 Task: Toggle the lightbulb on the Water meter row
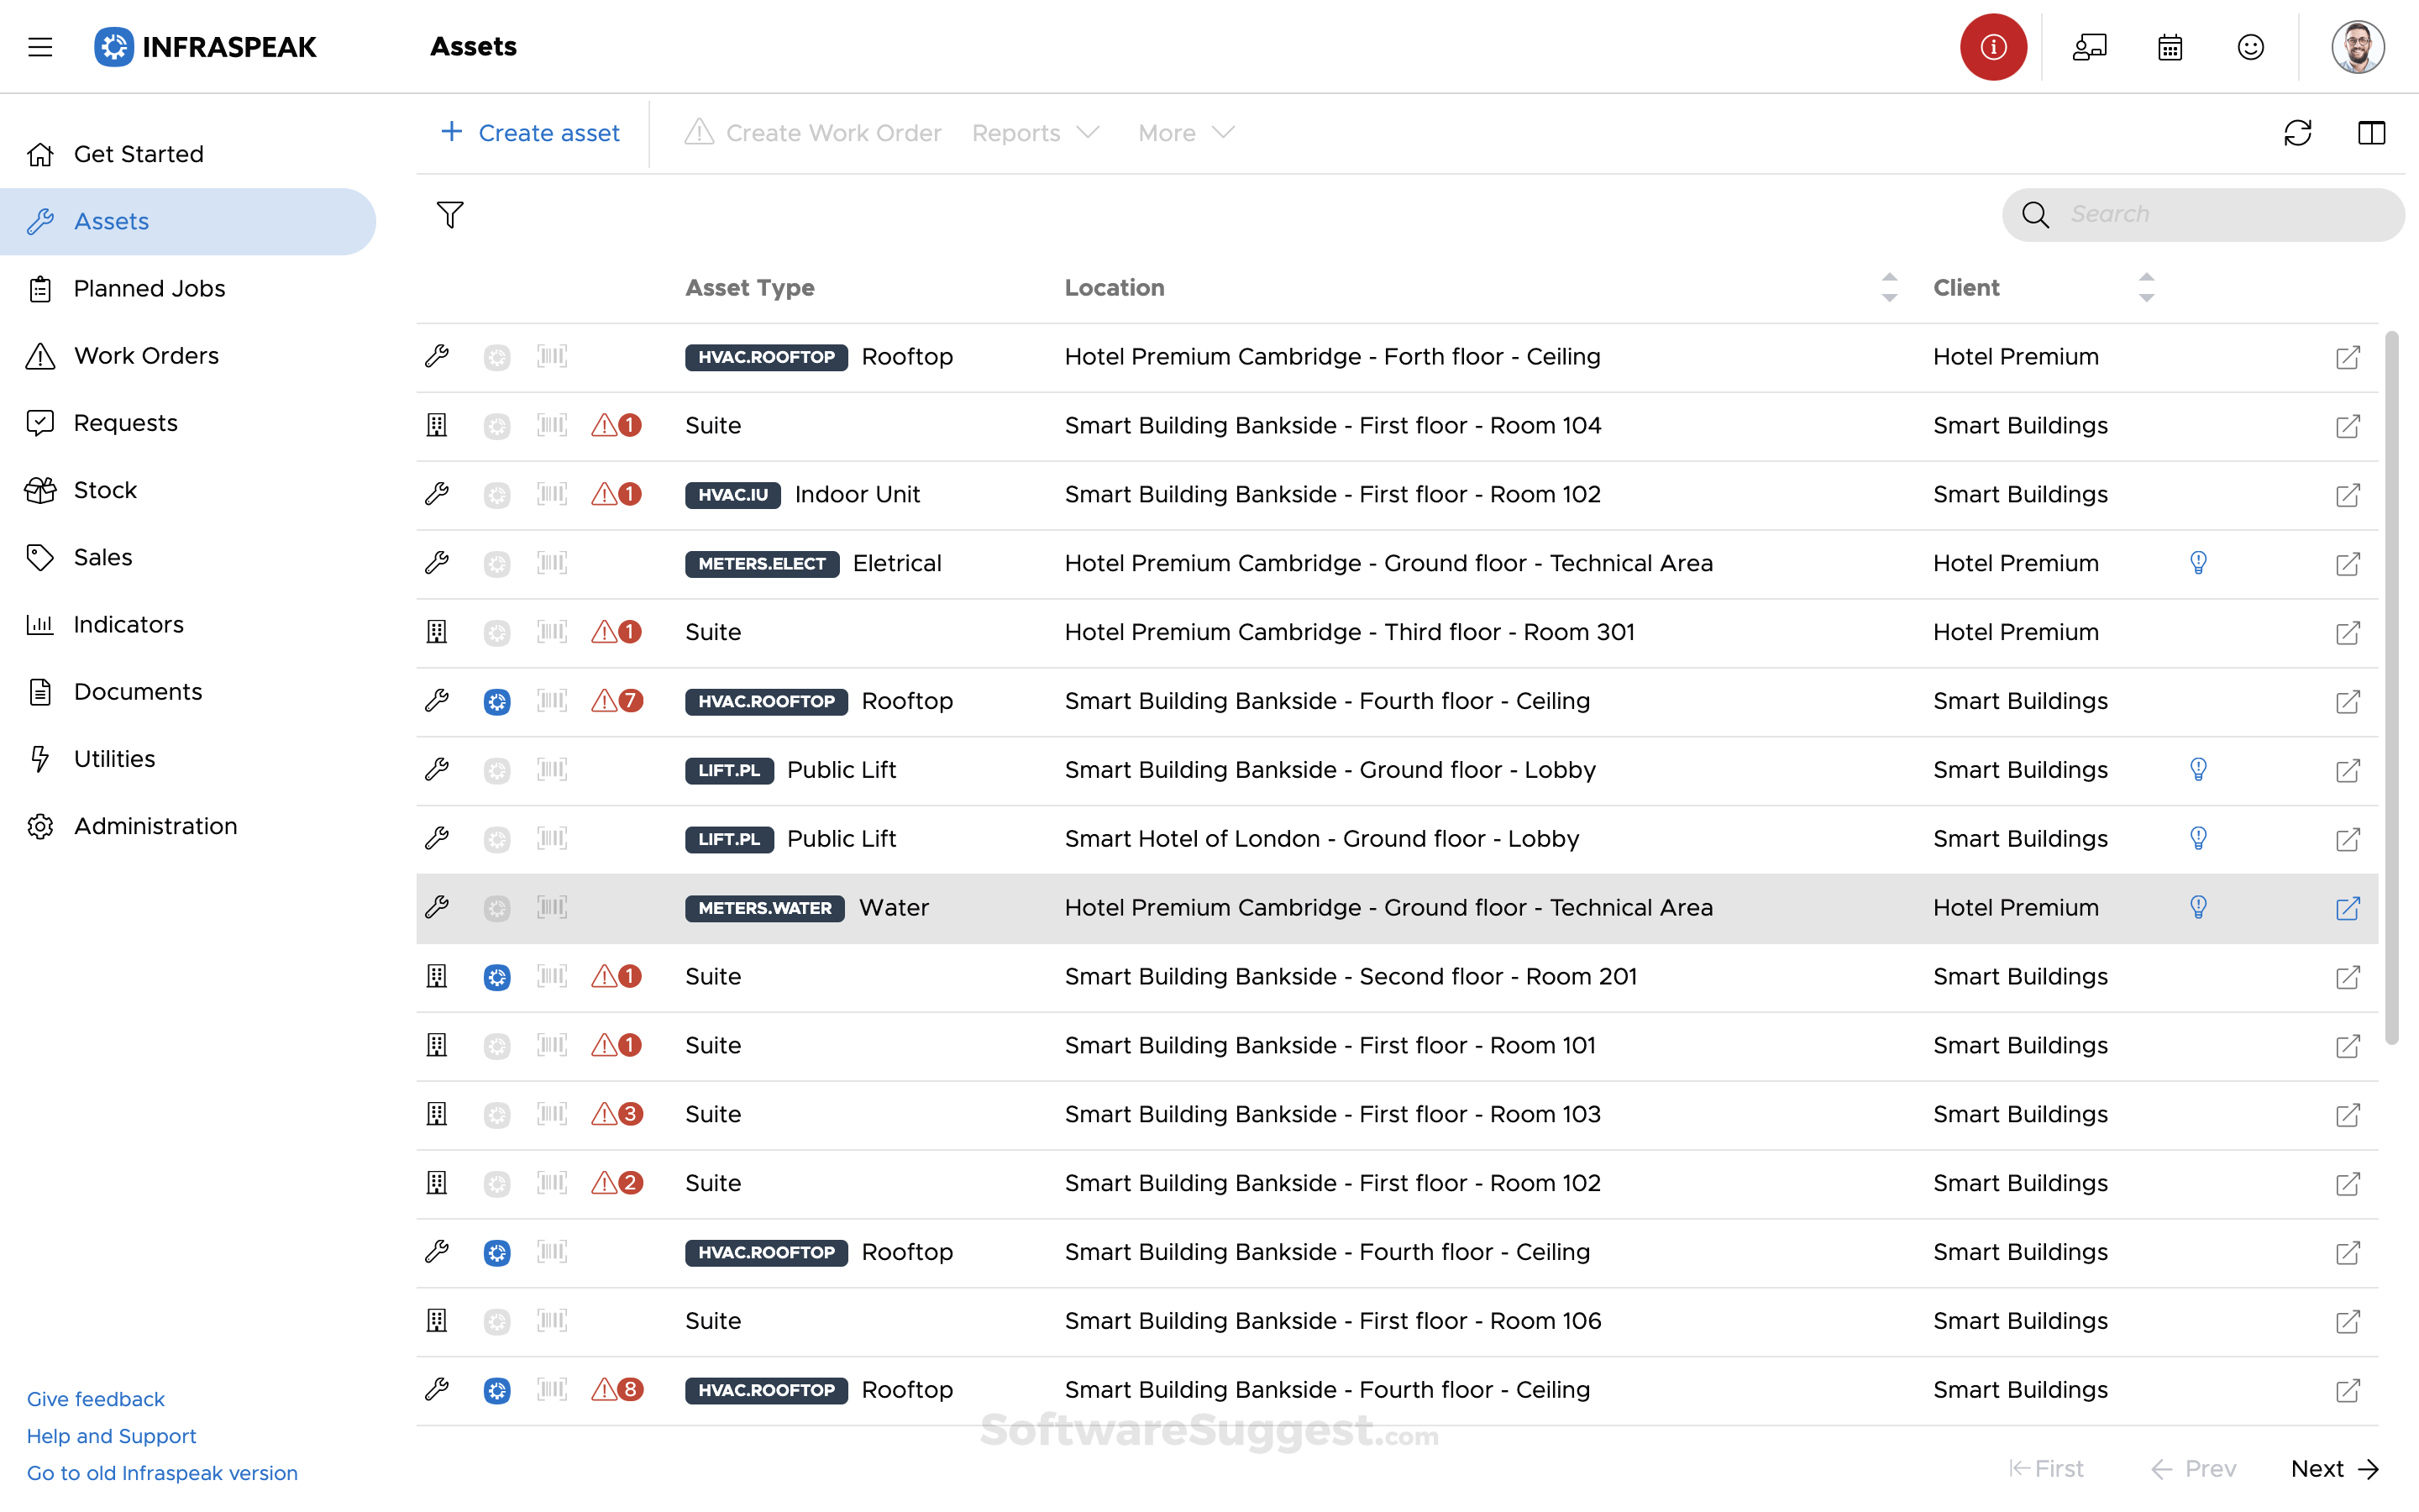[2198, 907]
